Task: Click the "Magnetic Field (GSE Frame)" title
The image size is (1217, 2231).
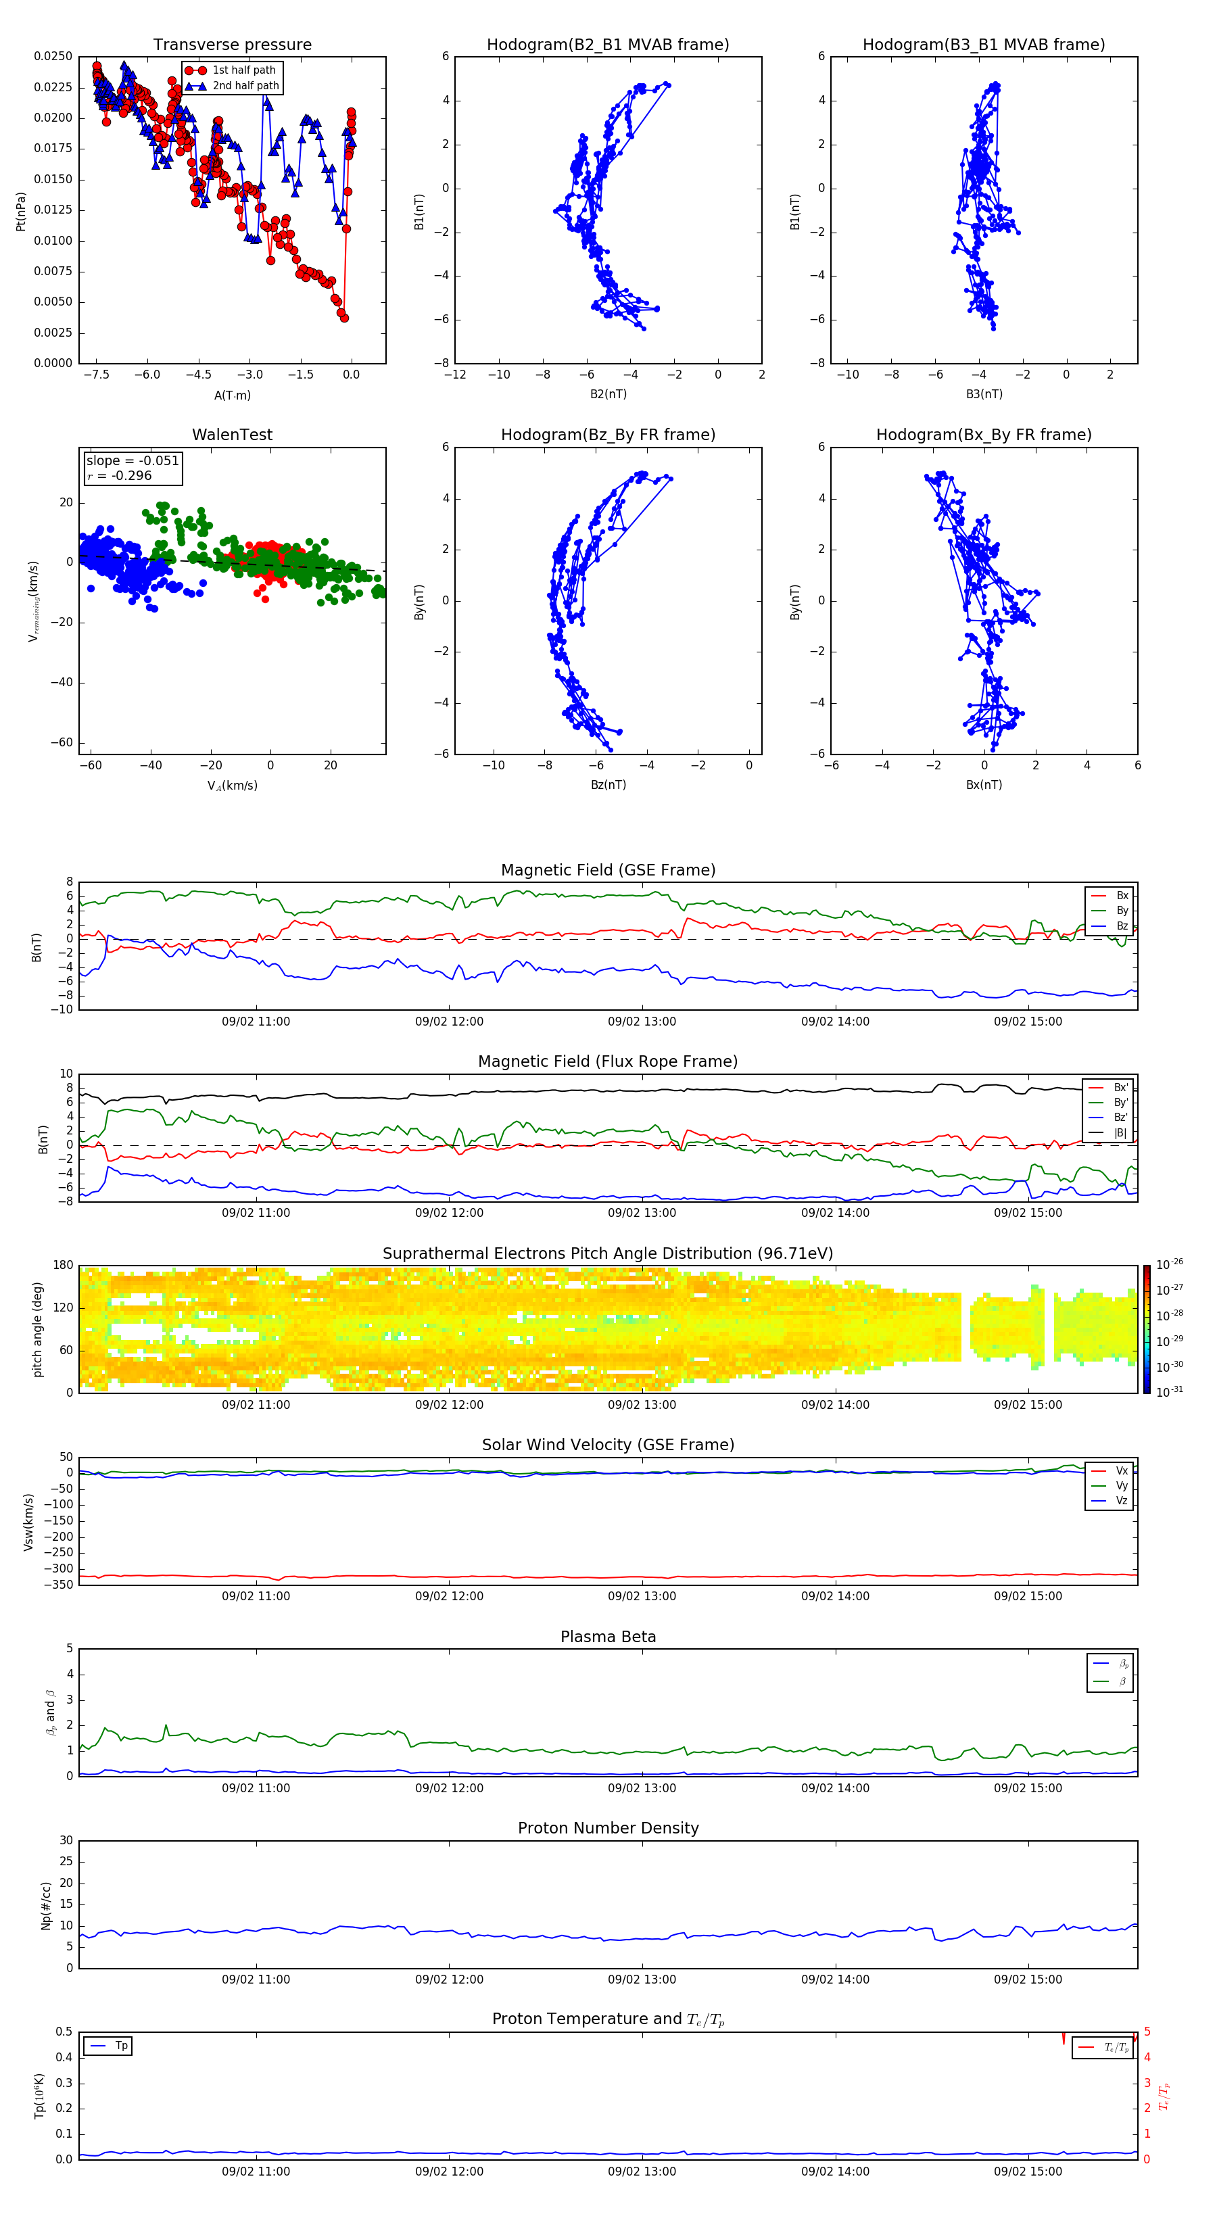Action: (x=608, y=870)
